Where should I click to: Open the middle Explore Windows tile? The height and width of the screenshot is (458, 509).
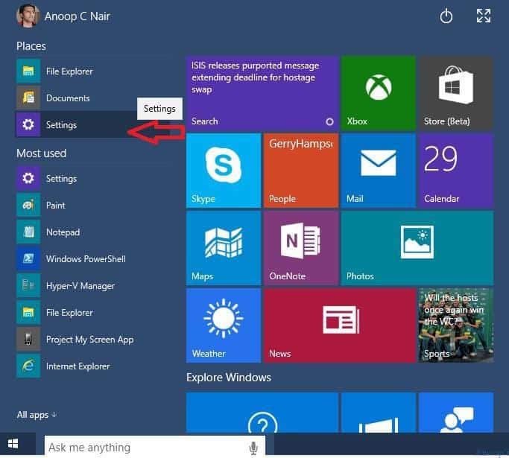tap(379, 413)
